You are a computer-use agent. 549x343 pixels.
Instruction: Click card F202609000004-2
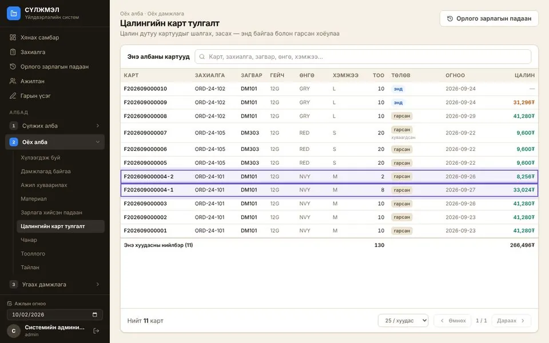[x=329, y=177]
